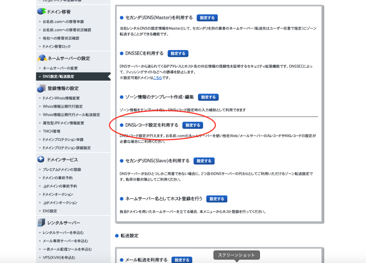Click the ネームサーバーの設定 section icon
This screenshot has width=366, height=263.
(x=42, y=58)
